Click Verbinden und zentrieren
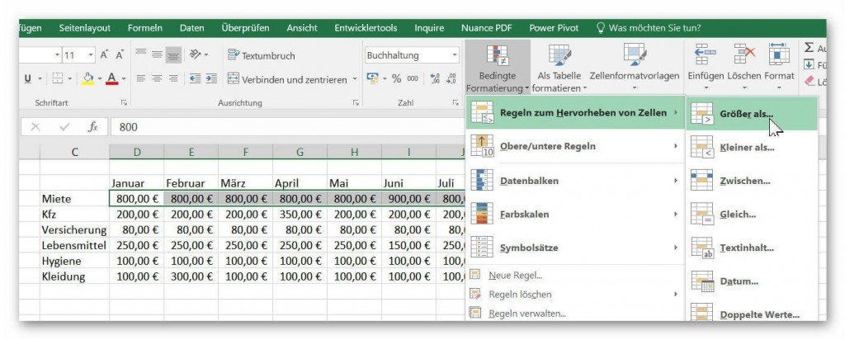This screenshot has width=845, height=340. (x=288, y=80)
